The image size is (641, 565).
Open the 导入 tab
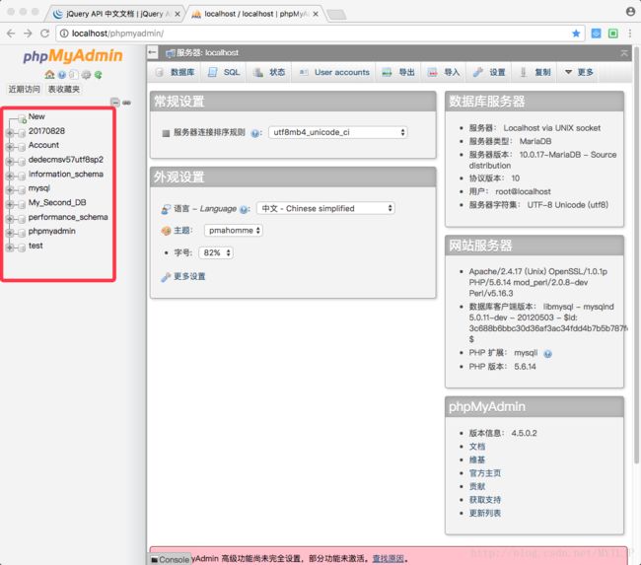(x=444, y=72)
